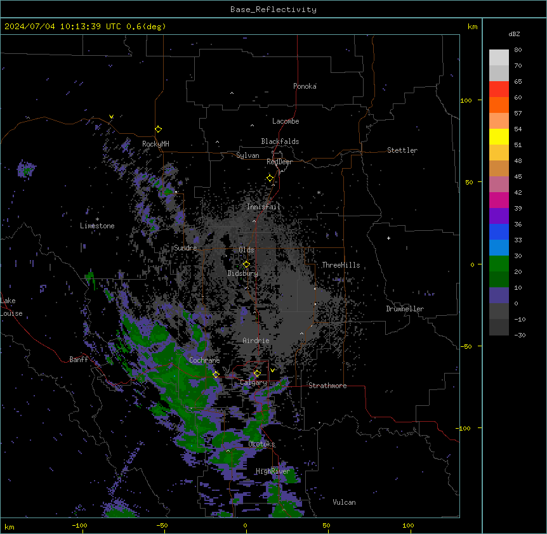The height and width of the screenshot is (534, 547).
Task: Click the blue 33-36 dBZ legend swatch
Action: pos(499,232)
